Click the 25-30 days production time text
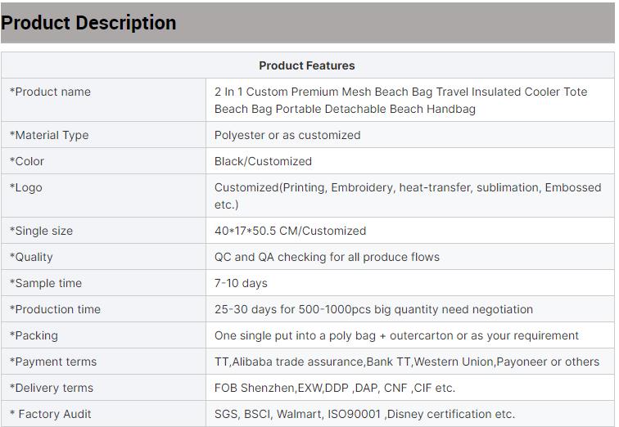The width and height of the screenshot is (619, 427). [373, 309]
